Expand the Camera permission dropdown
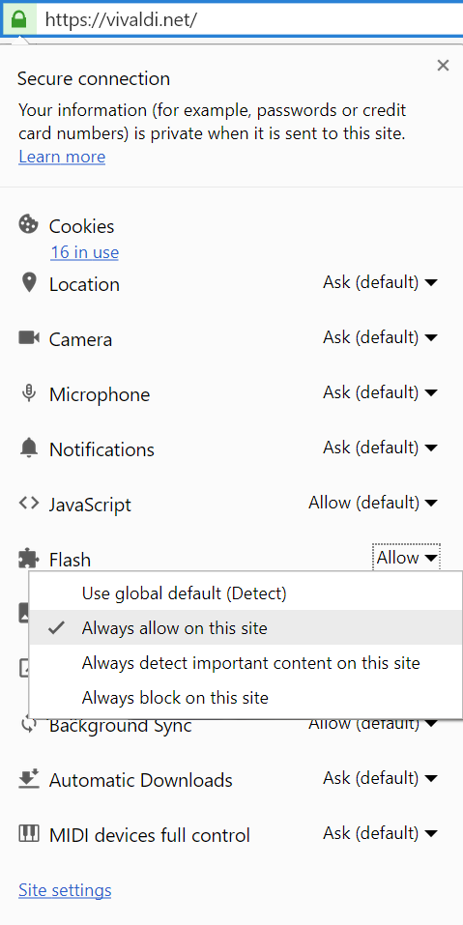 (x=381, y=337)
